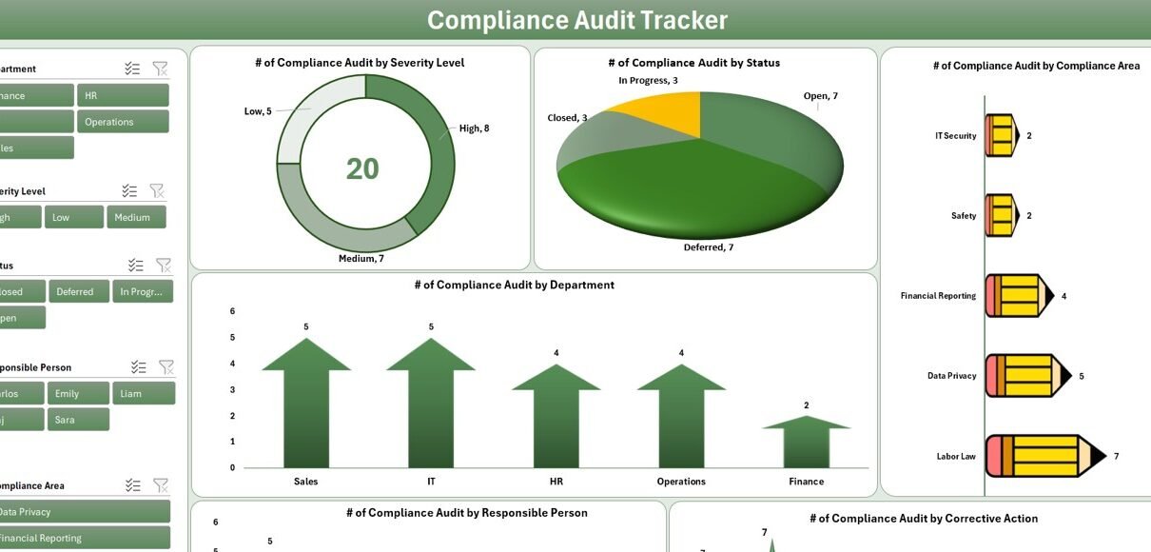Viewport: 1151px width, 552px height.
Task: Filter Department by HR
Action: click(123, 95)
